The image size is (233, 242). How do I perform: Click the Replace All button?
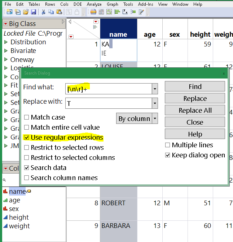click(195, 110)
